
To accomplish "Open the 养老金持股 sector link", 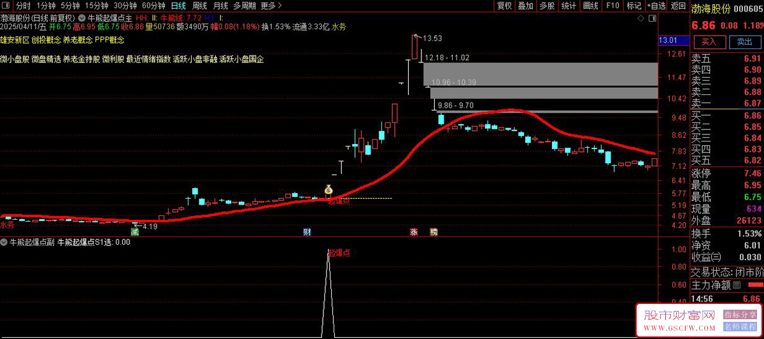I will [81, 59].
